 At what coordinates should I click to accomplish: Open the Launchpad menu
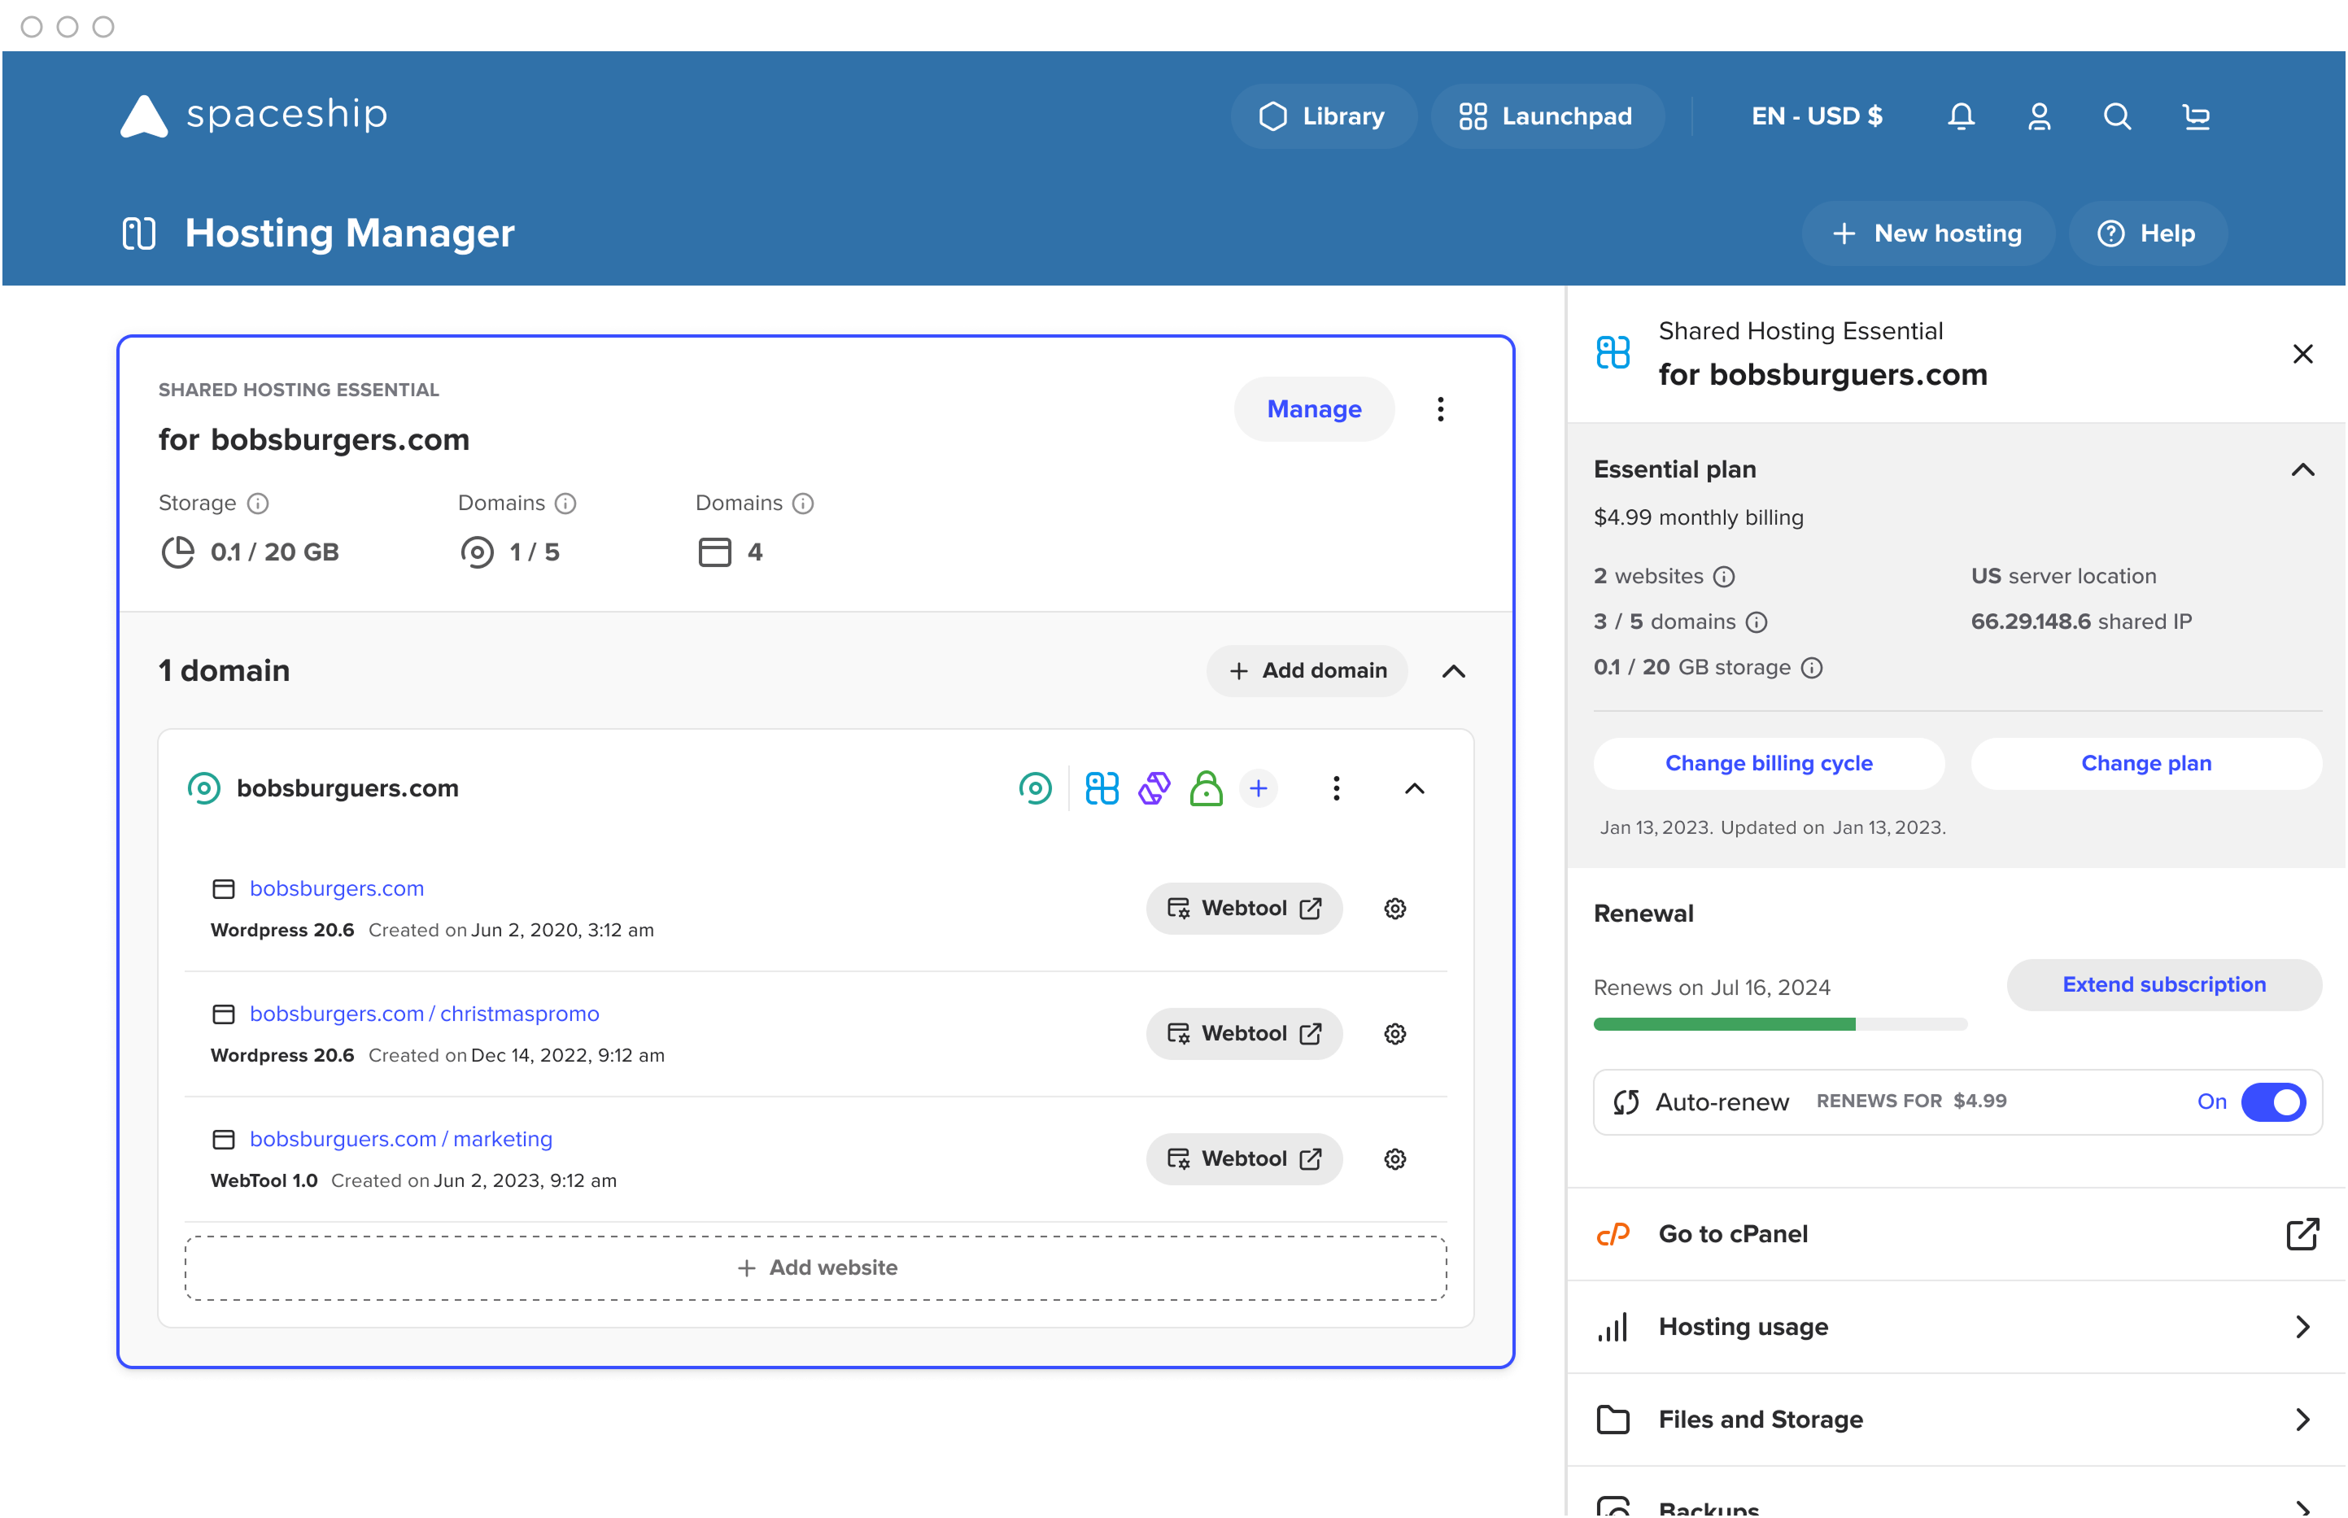pos(1547,116)
